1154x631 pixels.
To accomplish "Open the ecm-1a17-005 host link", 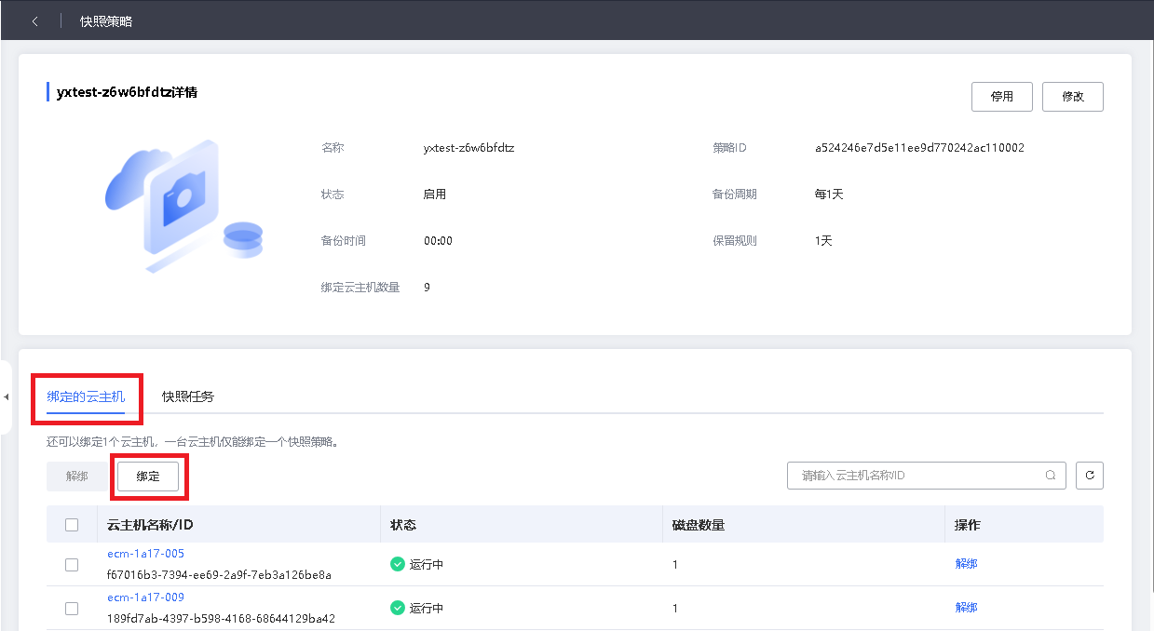I will click(145, 554).
